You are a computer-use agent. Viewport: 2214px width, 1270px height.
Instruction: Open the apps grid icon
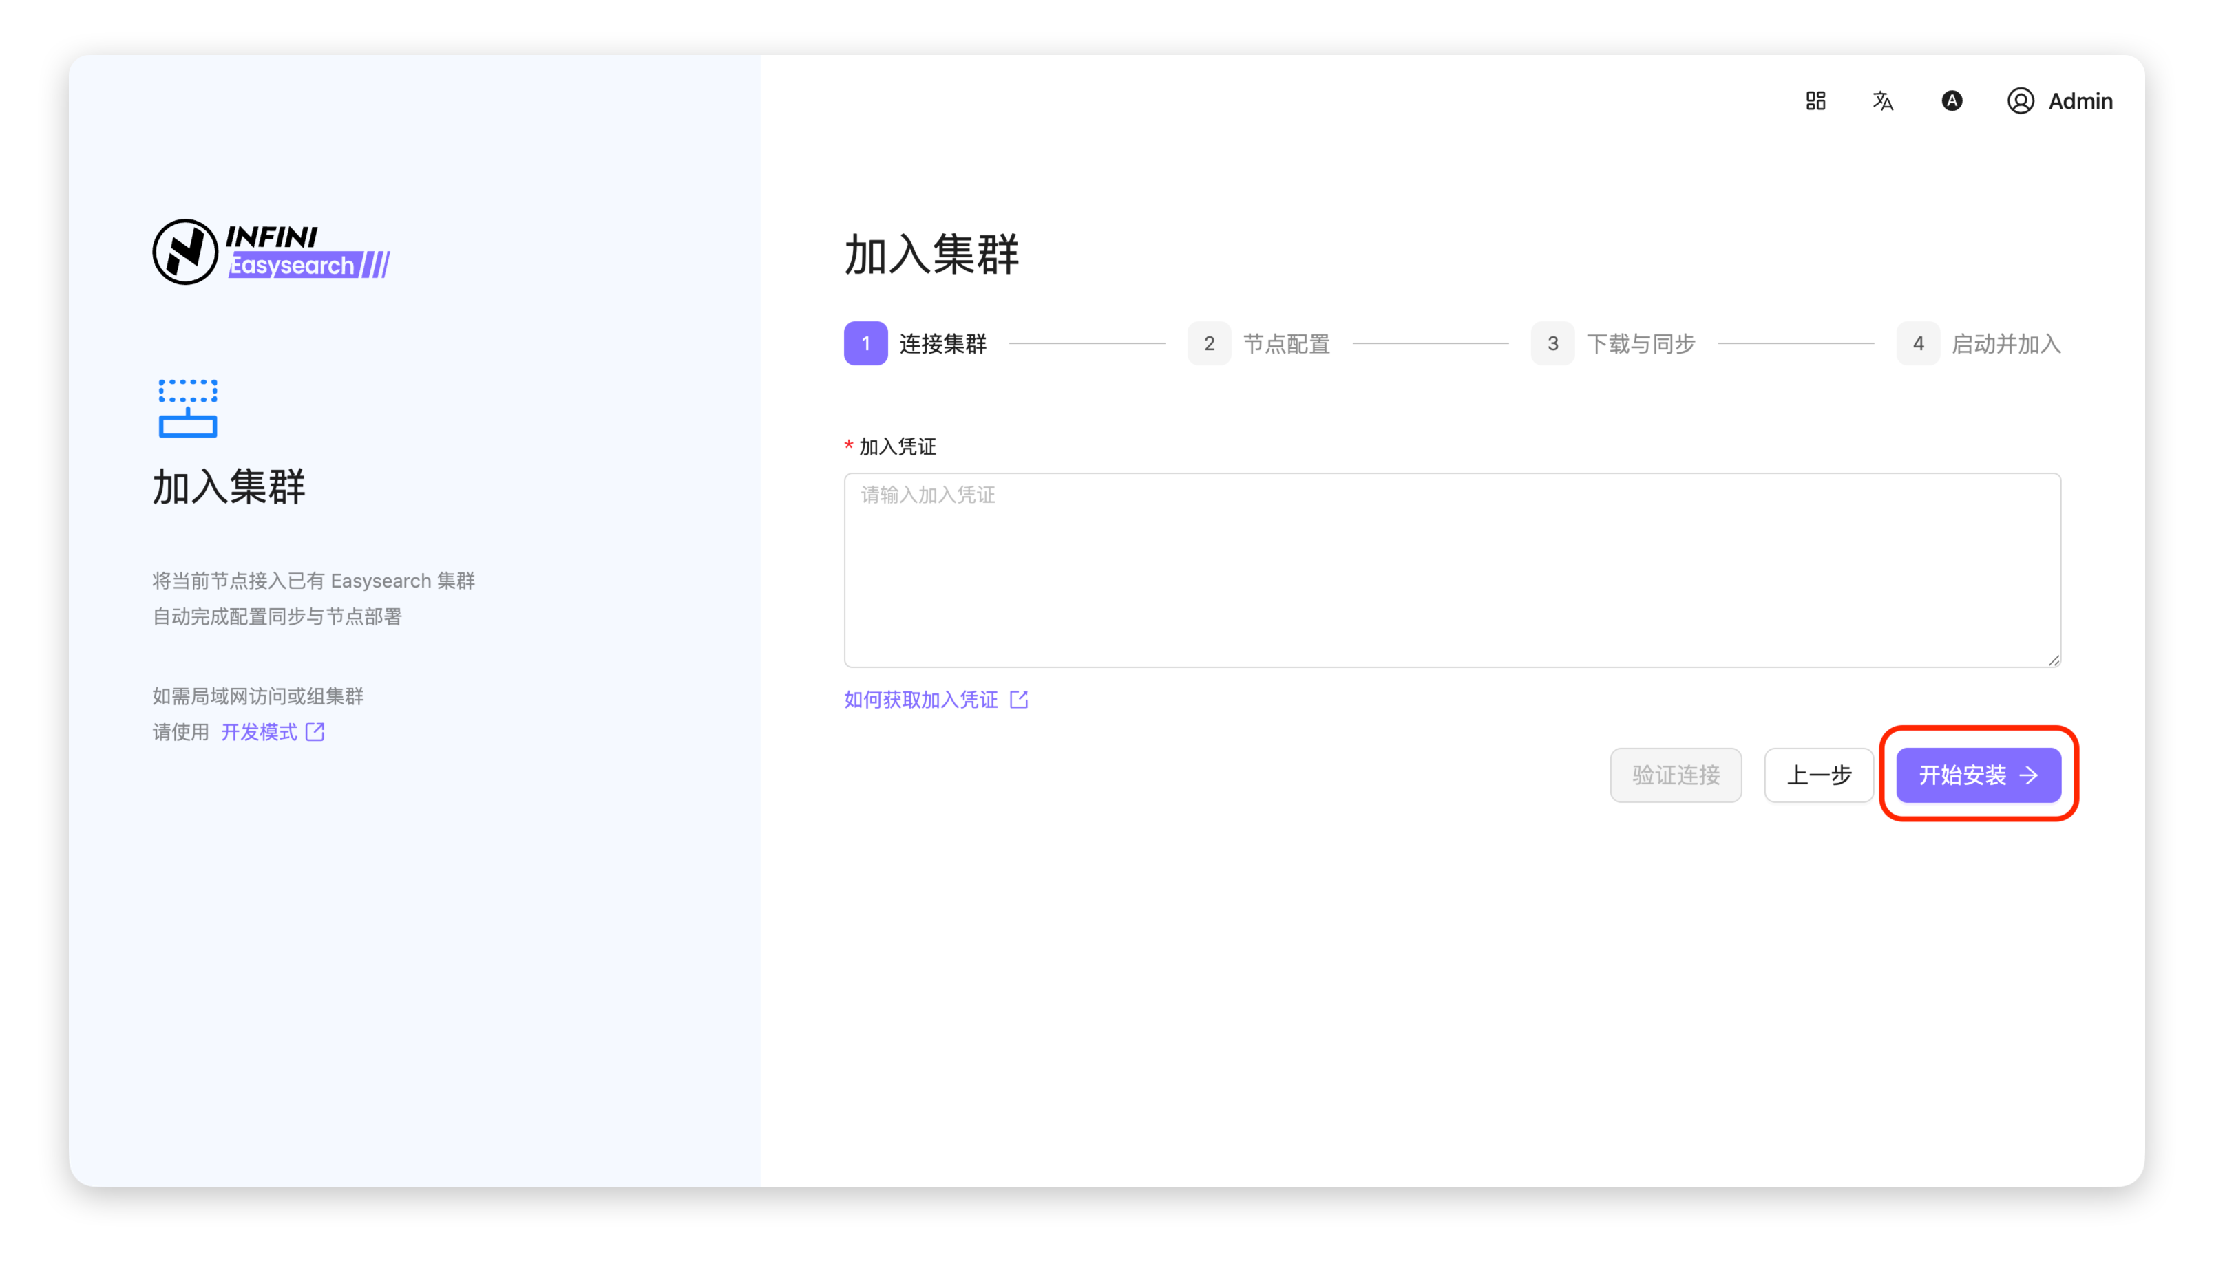(x=1815, y=101)
